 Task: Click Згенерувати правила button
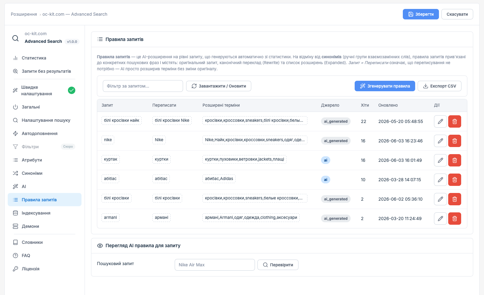tap(385, 86)
